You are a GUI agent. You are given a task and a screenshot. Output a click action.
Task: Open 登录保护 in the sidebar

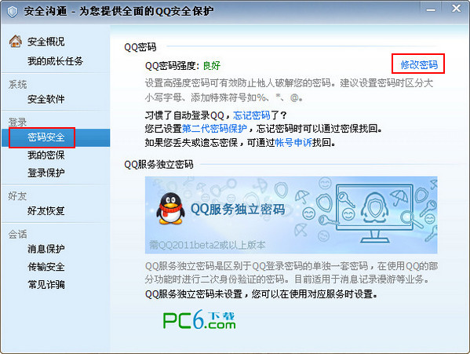(46, 173)
